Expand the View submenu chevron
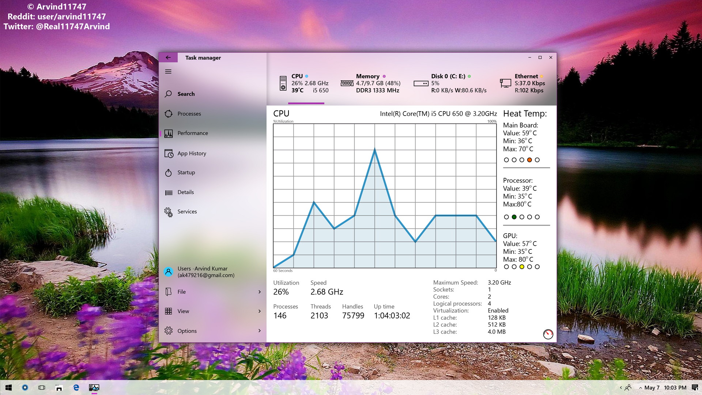 click(260, 311)
